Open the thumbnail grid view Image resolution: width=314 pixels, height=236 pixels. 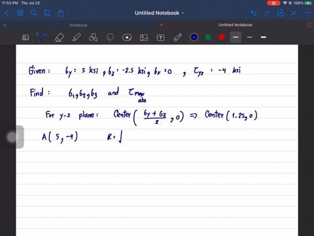(20, 13)
